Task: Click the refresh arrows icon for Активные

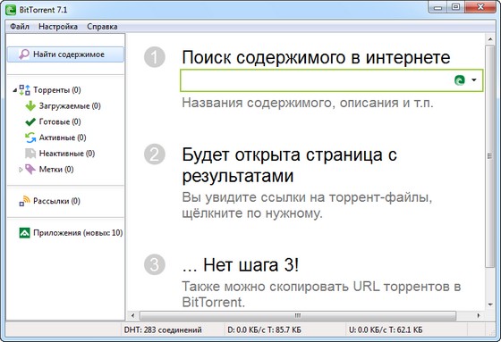Action: [30, 138]
